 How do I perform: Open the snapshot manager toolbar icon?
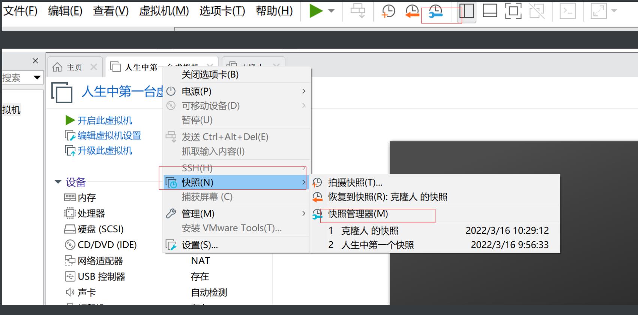coord(435,11)
